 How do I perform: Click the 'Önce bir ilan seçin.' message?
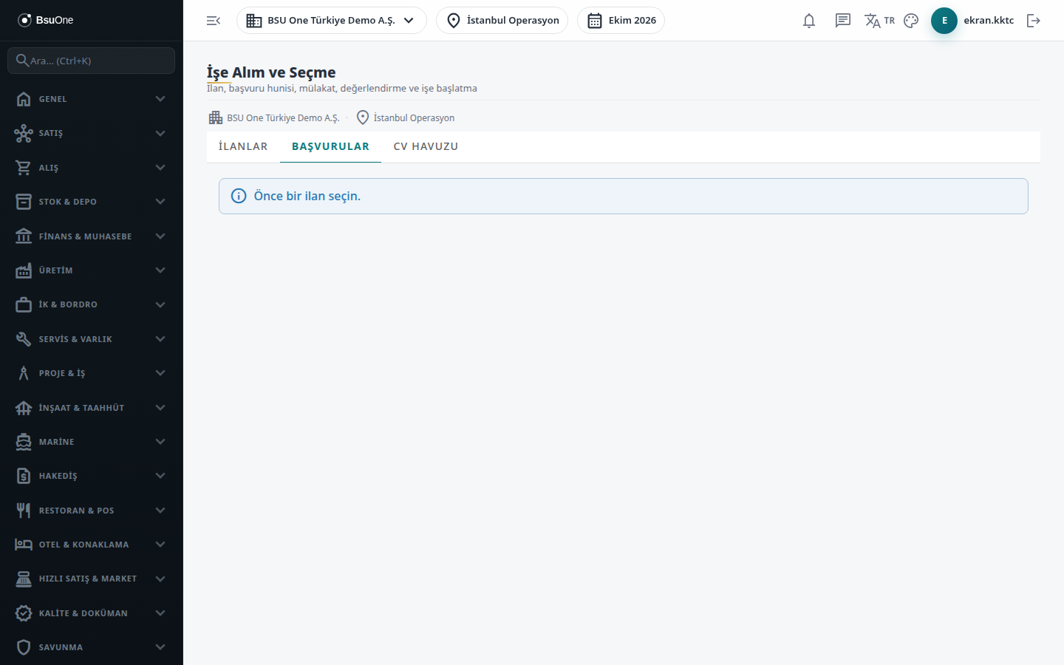(x=307, y=196)
